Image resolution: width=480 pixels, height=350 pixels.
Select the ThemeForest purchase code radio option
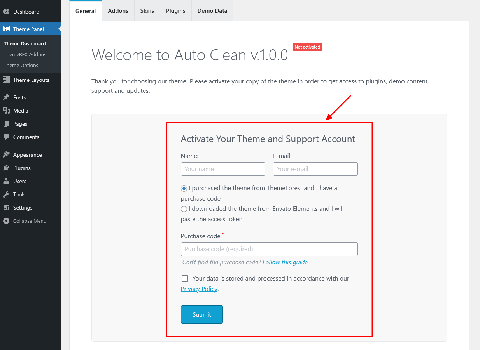[184, 189]
